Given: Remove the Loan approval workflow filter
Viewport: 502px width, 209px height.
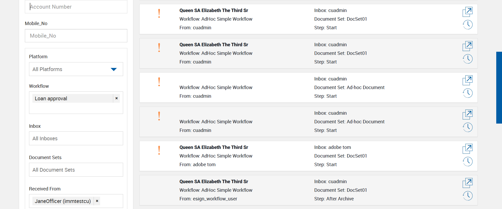Looking at the screenshot, I should (117, 98).
